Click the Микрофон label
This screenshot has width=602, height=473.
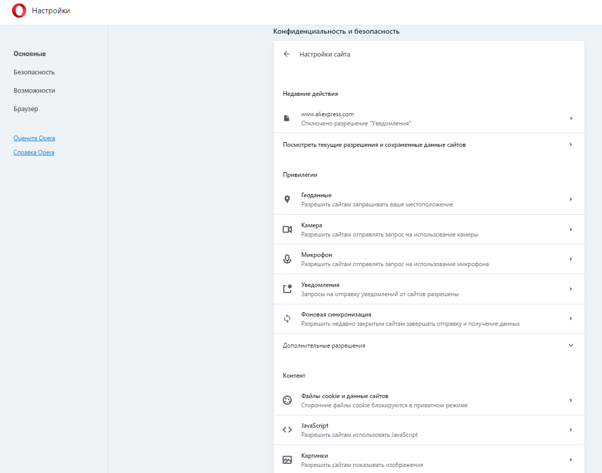click(x=317, y=255)
